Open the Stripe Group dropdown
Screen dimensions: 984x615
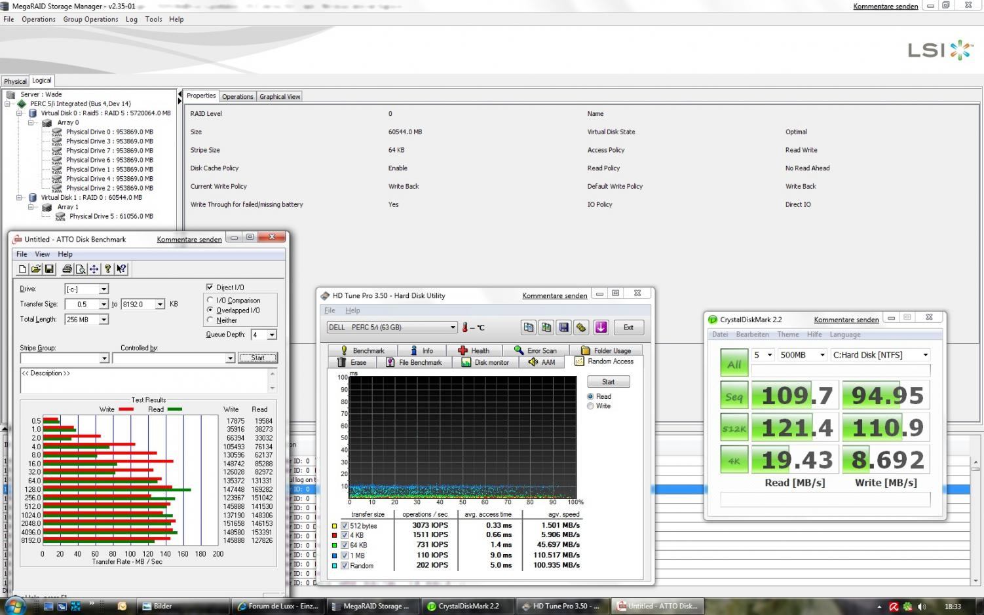[104, 358]
